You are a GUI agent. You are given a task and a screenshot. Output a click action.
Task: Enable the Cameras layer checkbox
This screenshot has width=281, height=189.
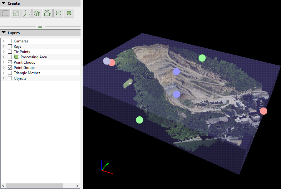click(x=10, y=41)
